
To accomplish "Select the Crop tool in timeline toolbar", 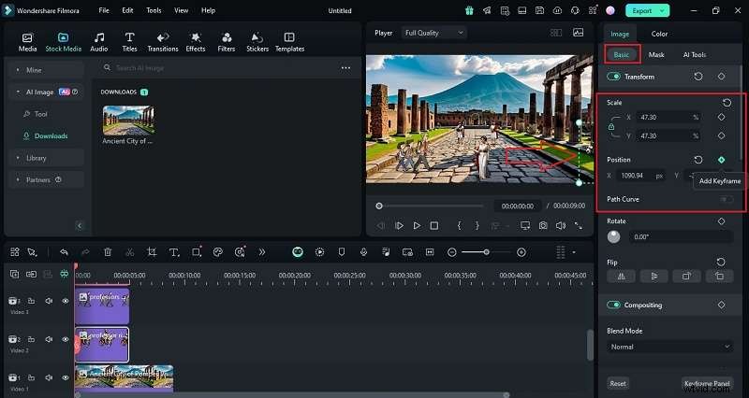I will pyautogui.click(x=152, y=252).
